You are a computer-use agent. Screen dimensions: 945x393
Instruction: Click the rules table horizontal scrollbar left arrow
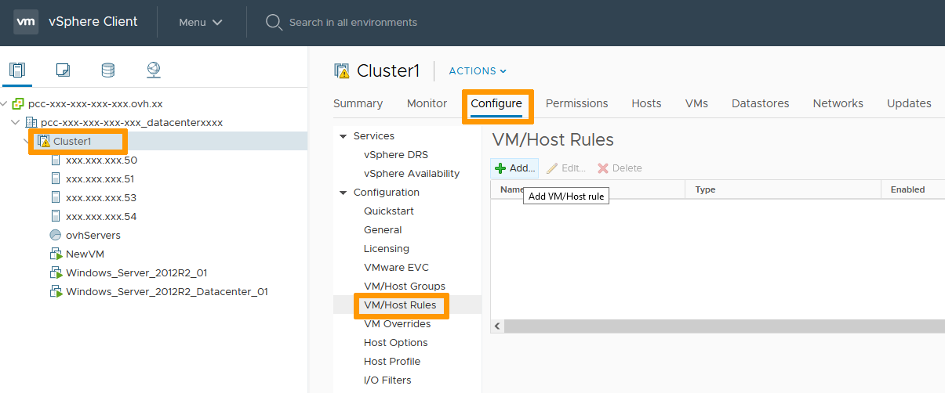coord(497,326)
